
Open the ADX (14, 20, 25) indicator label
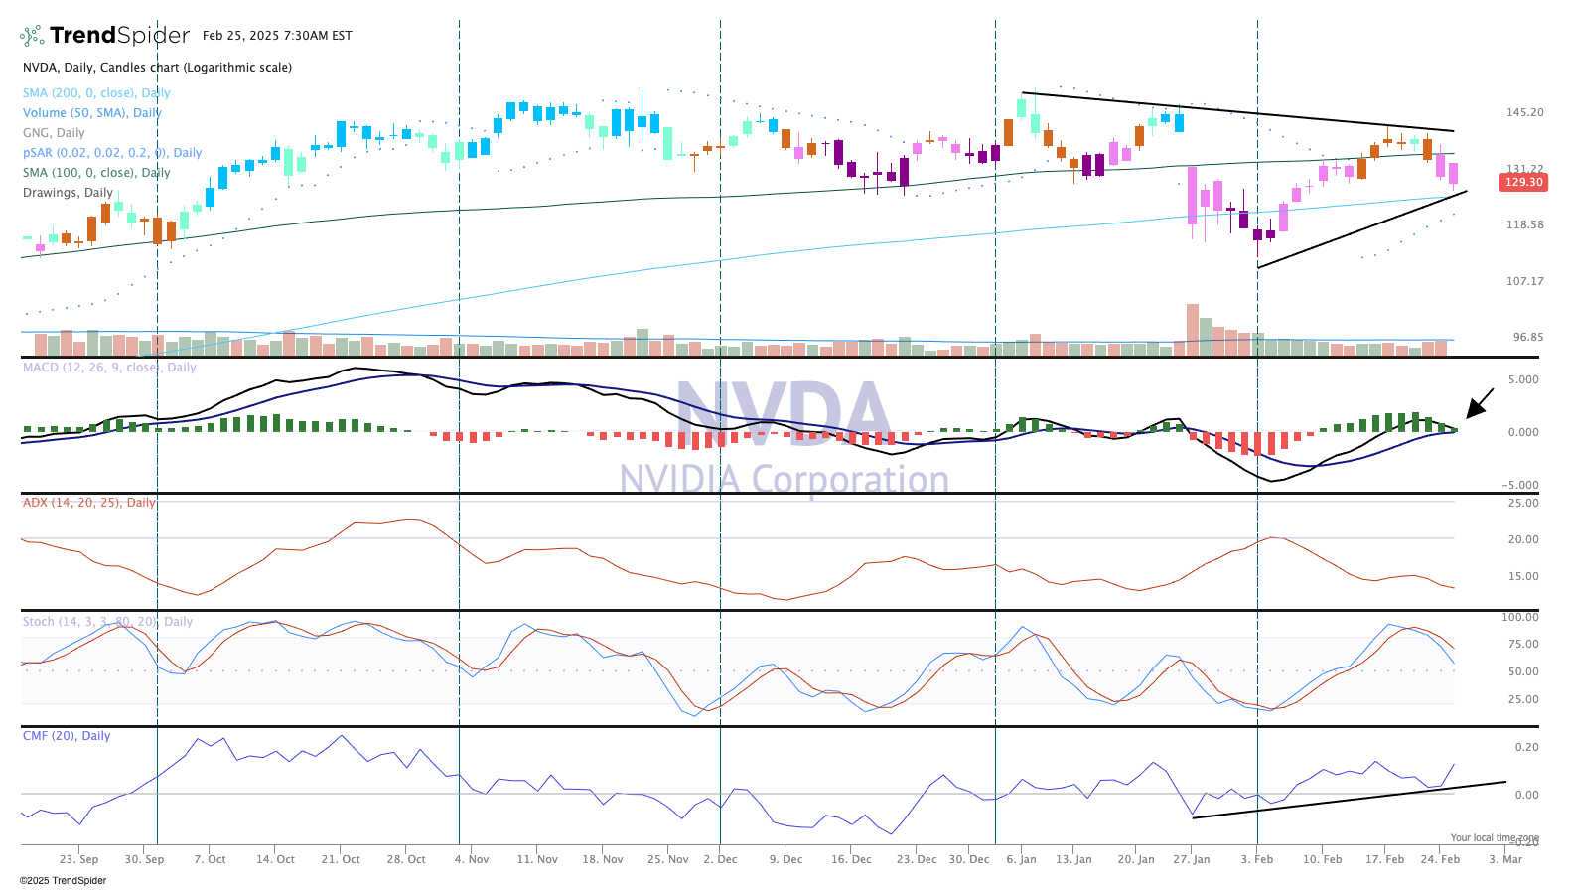(88, 503)
